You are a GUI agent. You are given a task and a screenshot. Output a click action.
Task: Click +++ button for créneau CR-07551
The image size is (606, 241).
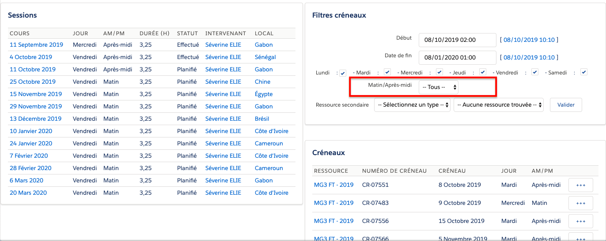(x=580, y=185)
